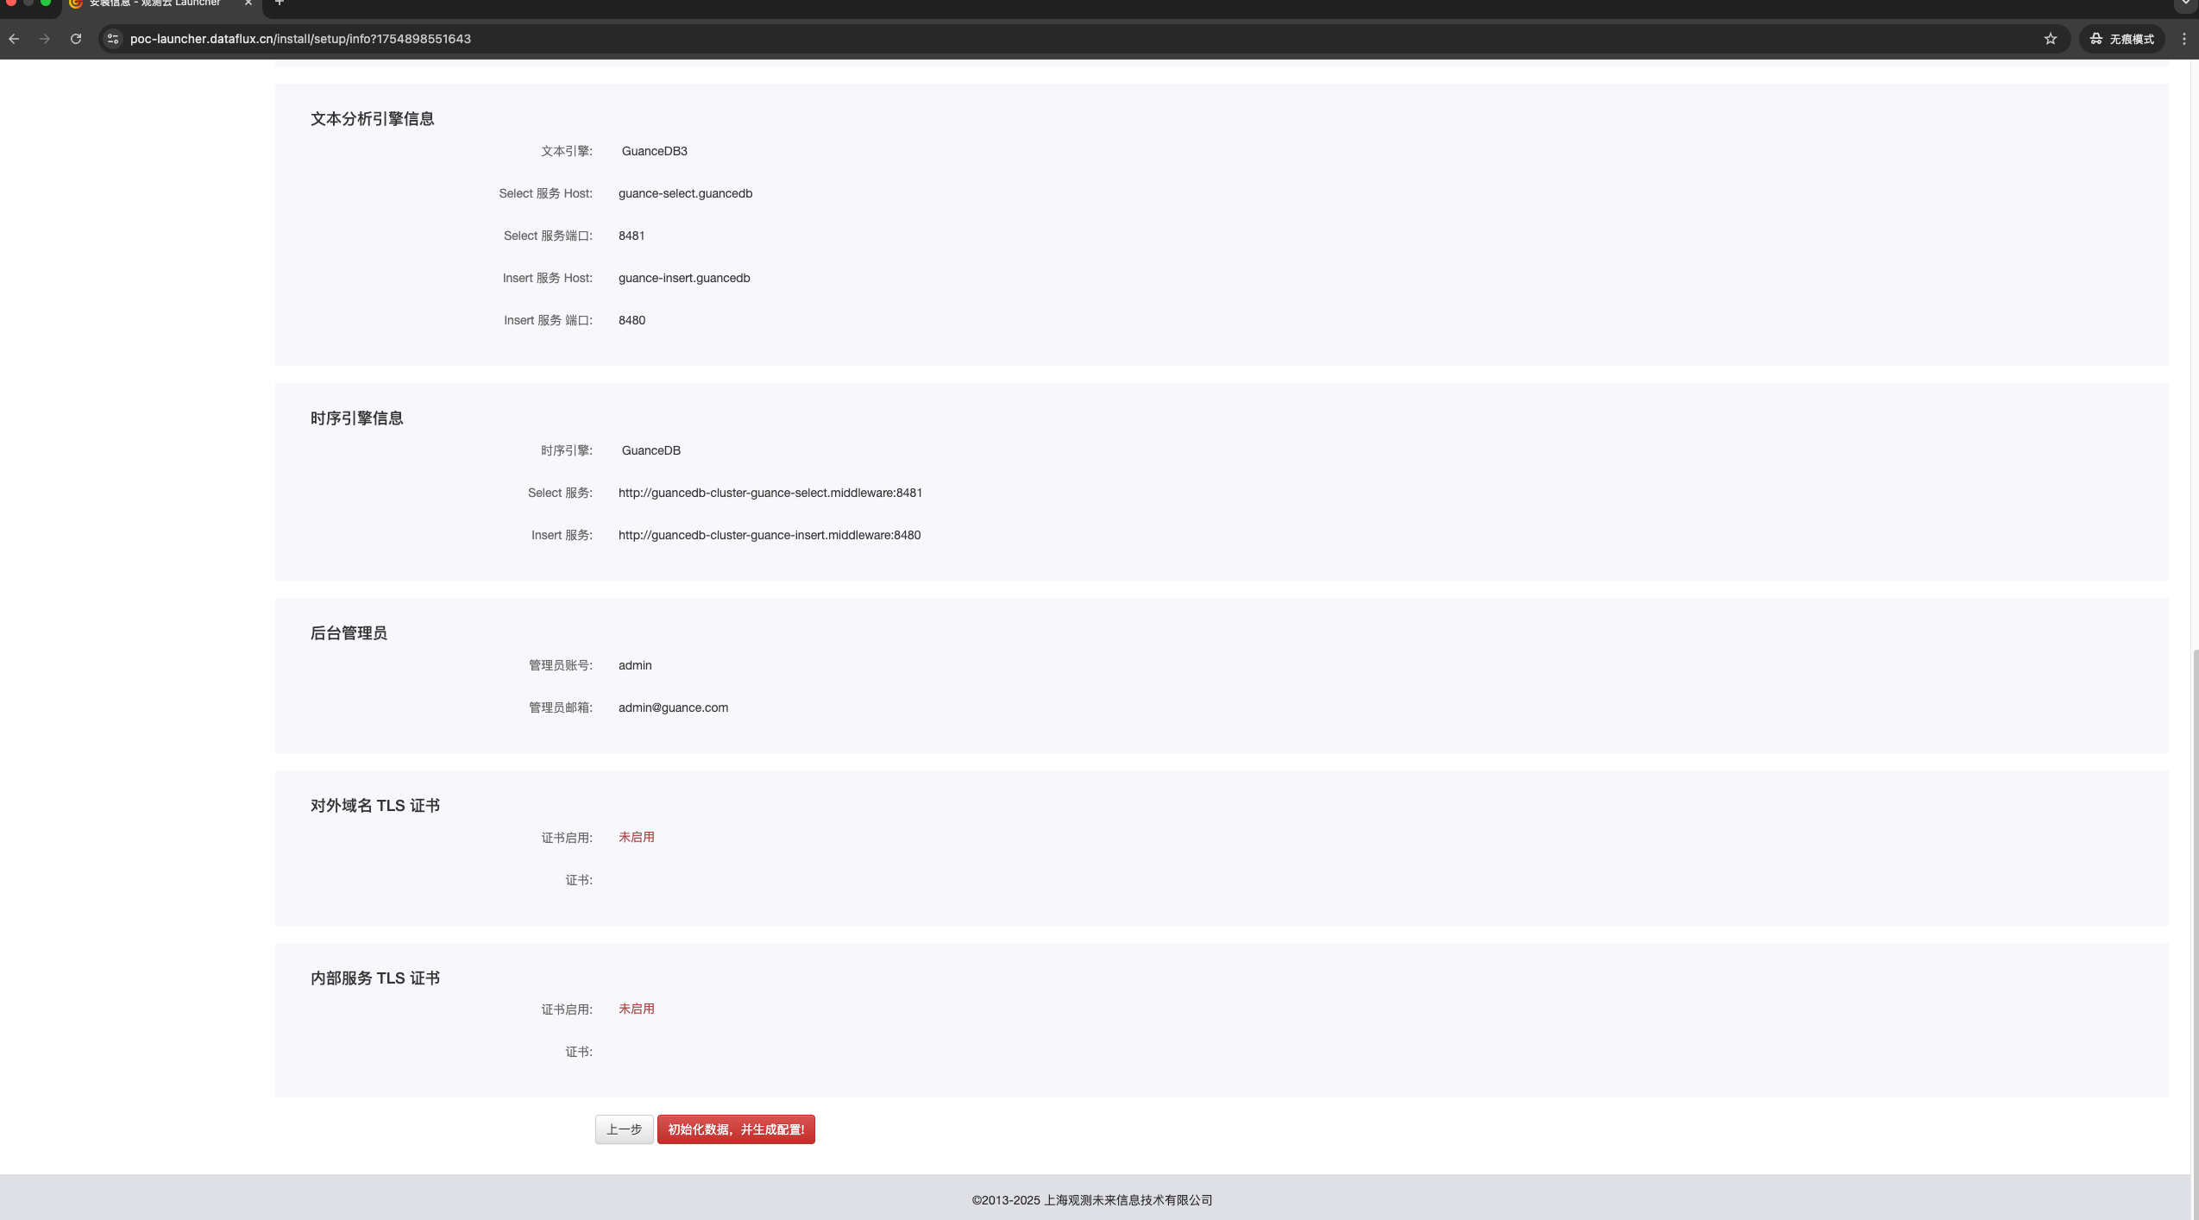2199x1220 pixels.
Task: Click the 内部服务 TLS 证书 heading
Action: (375, 978)
